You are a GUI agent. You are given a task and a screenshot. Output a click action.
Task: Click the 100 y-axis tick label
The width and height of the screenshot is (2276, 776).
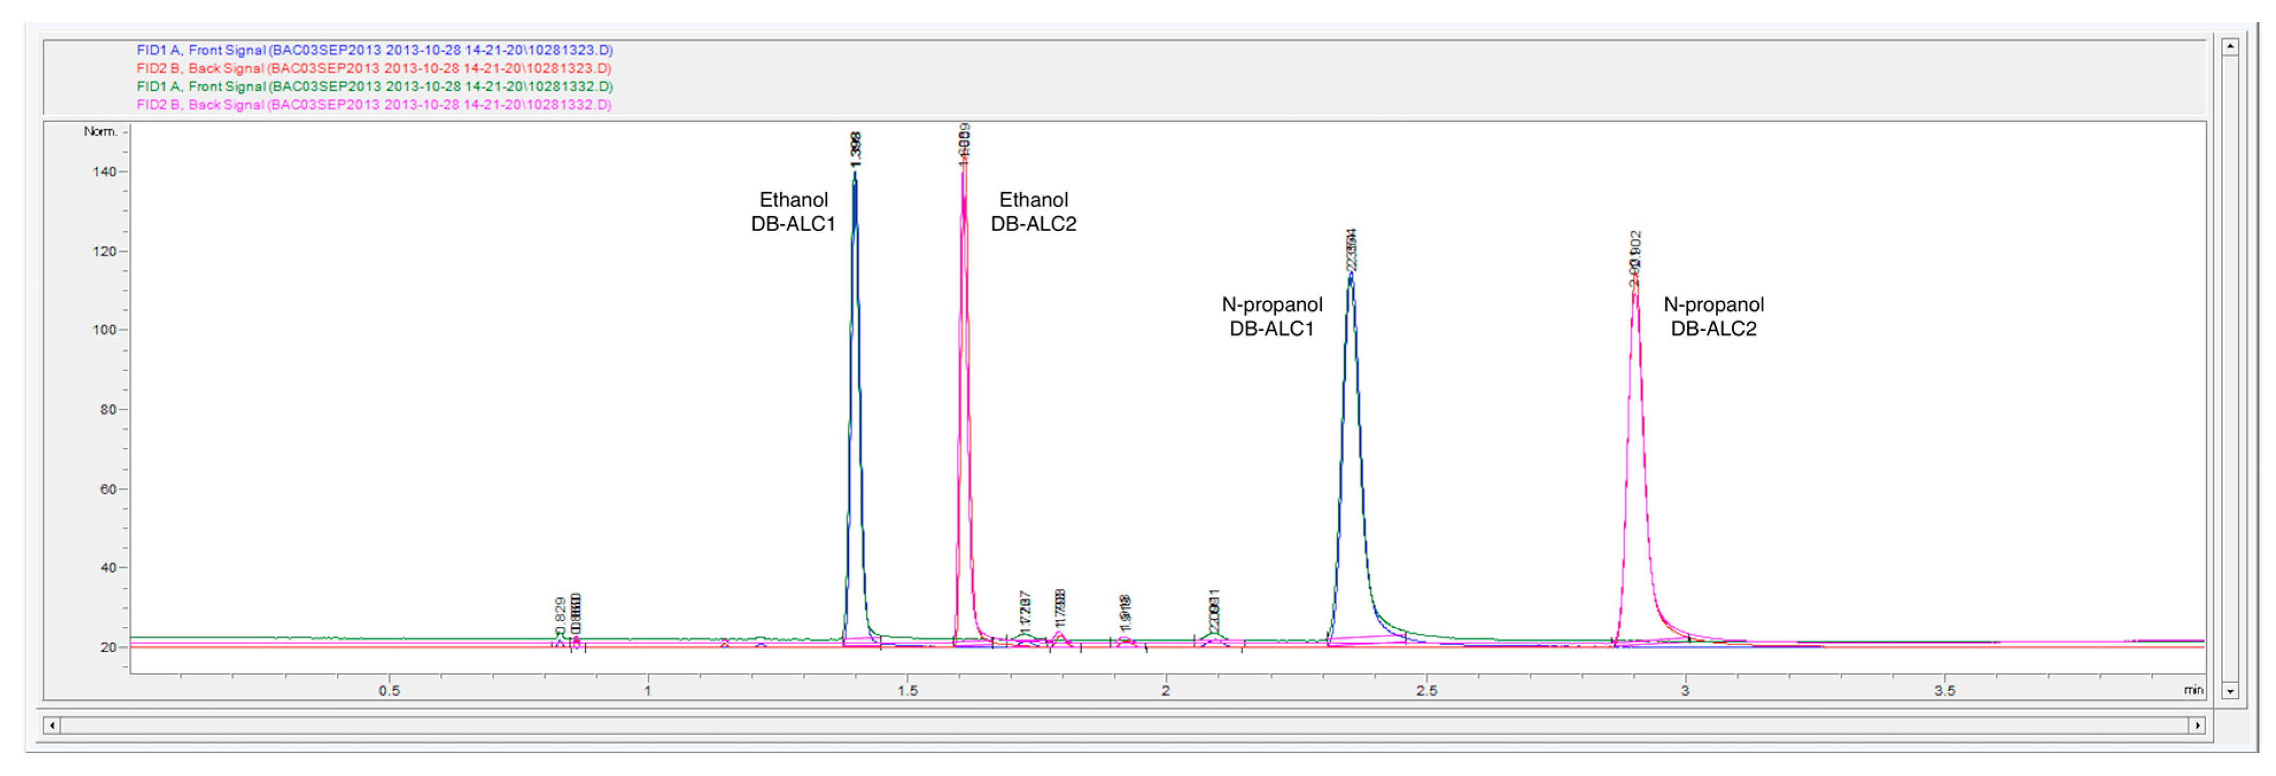coord(104,330)
